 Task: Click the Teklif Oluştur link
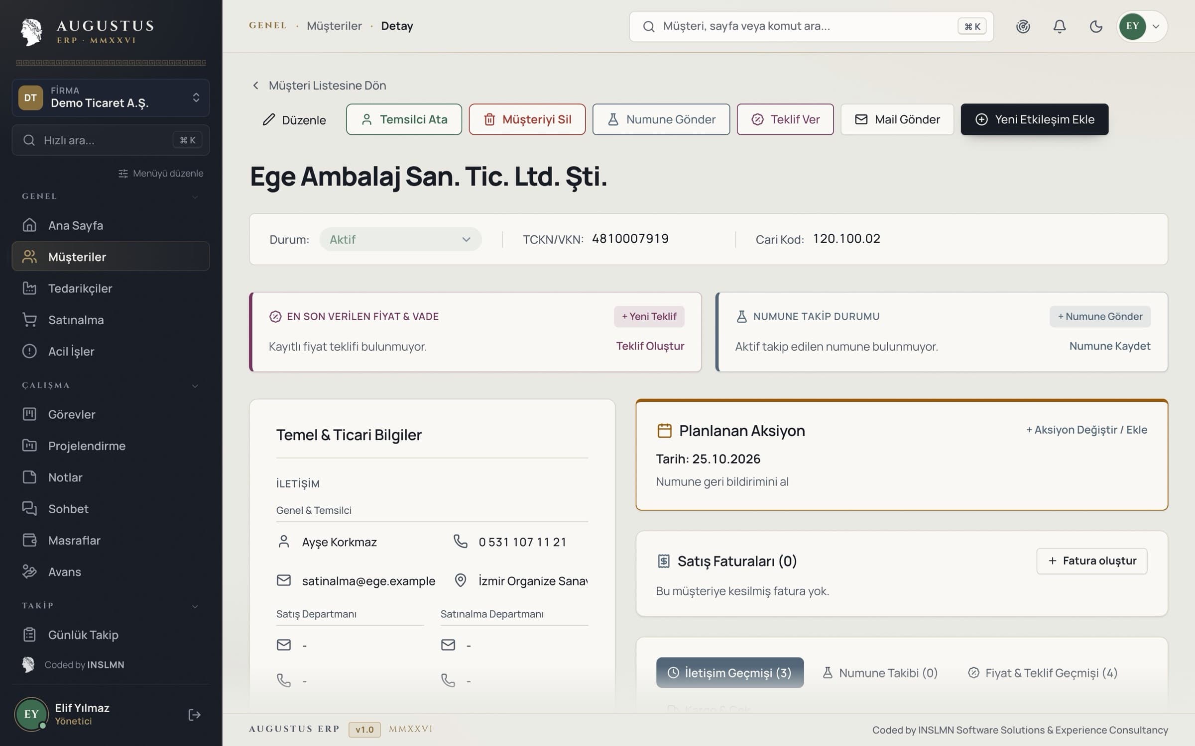[650, 346]
